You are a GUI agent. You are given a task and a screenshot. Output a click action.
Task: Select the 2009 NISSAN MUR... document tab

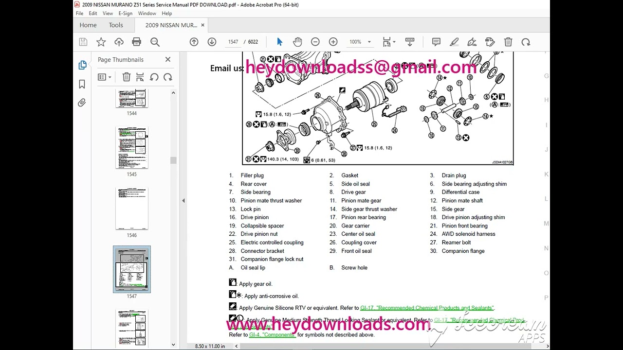(171, 25)
